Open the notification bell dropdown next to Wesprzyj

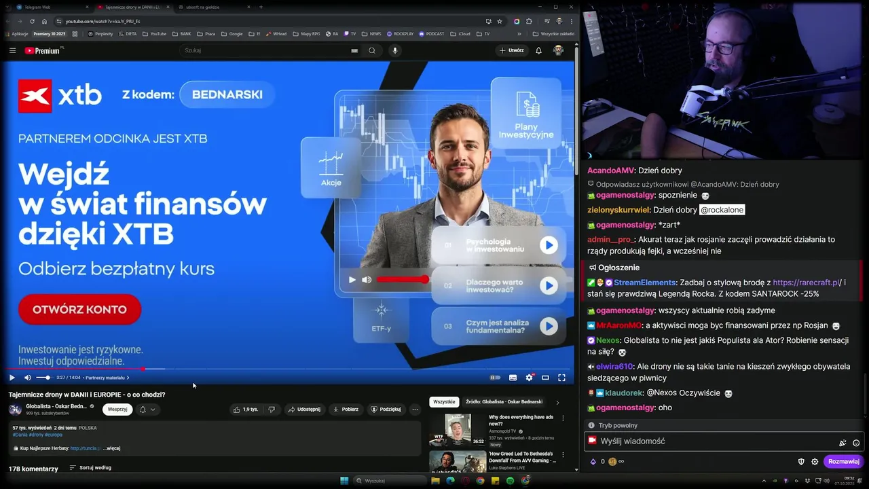(147, 410)
